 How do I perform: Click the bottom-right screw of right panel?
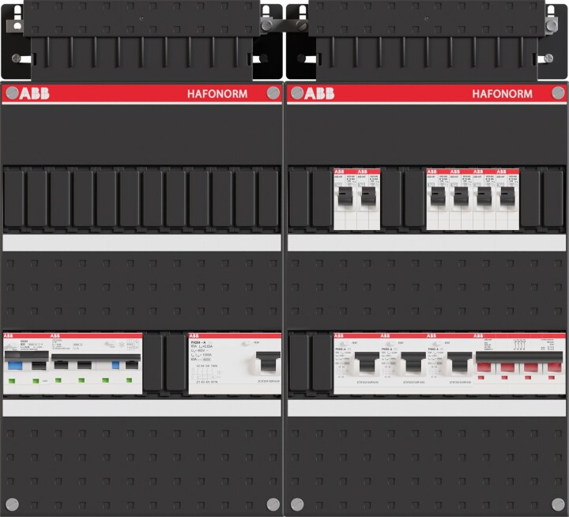[557, 504]
